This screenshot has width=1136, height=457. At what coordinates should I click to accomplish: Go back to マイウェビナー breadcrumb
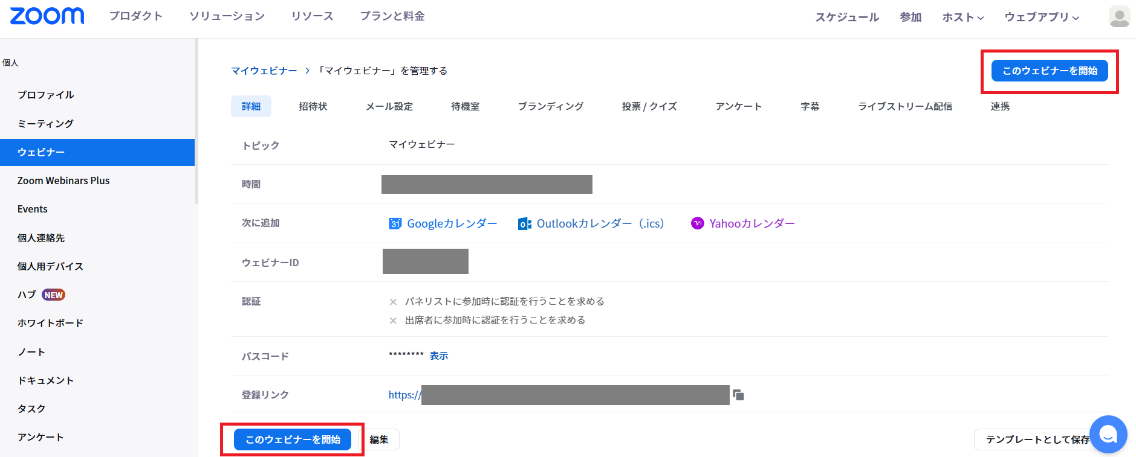pos(264,71)
